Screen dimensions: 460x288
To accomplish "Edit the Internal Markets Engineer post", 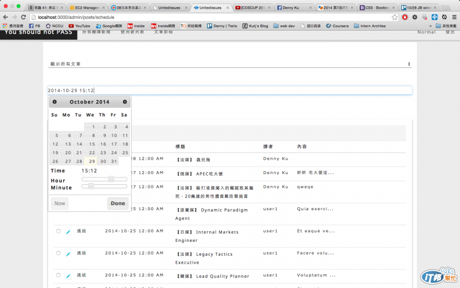I will 68,232.
